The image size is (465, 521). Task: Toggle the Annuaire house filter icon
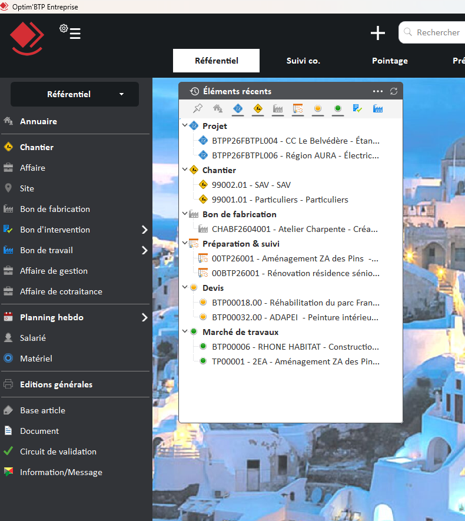point(218,108)
